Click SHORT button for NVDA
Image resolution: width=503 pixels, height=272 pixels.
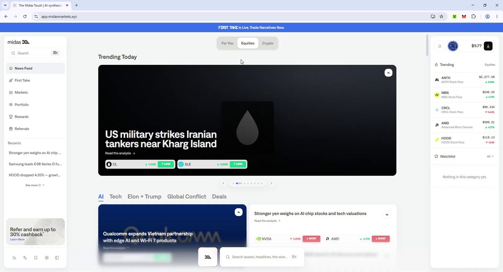click(x=311, y=239)
